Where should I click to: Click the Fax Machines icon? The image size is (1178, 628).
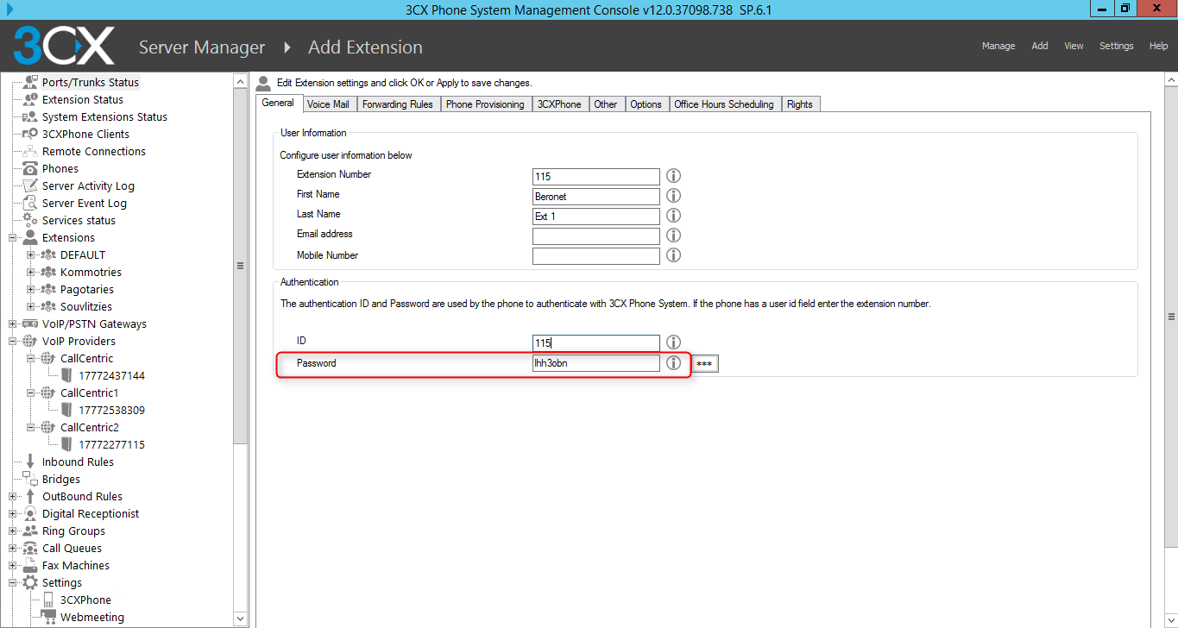click(30, 565)
